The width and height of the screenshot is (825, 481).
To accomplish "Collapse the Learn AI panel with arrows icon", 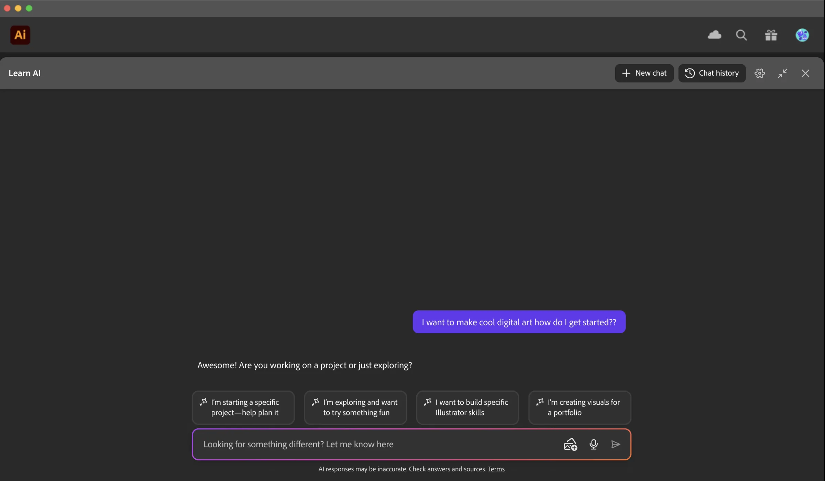I will click(783, 73).
